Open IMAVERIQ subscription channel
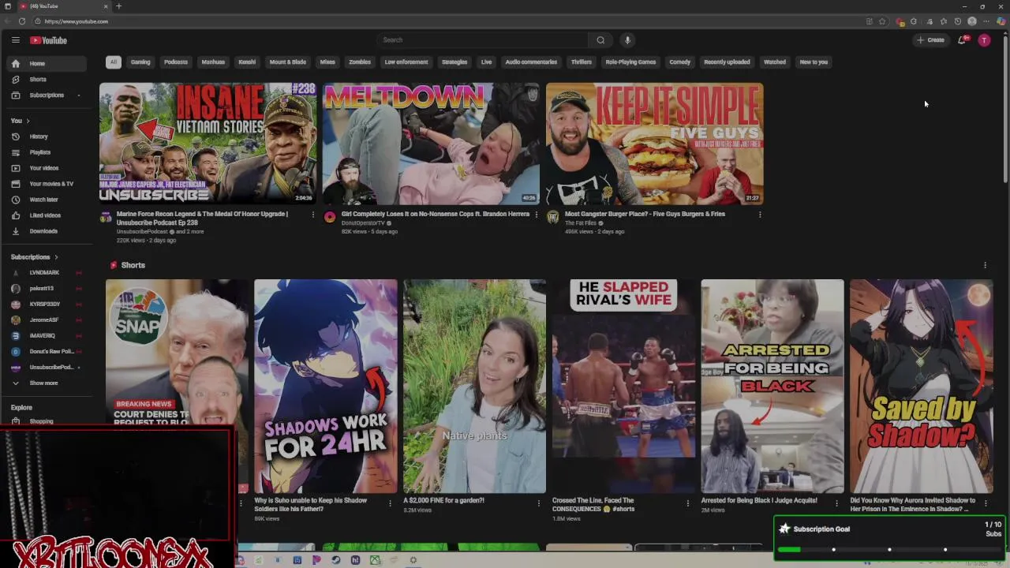1010x568 pixels. click(47, 335)
